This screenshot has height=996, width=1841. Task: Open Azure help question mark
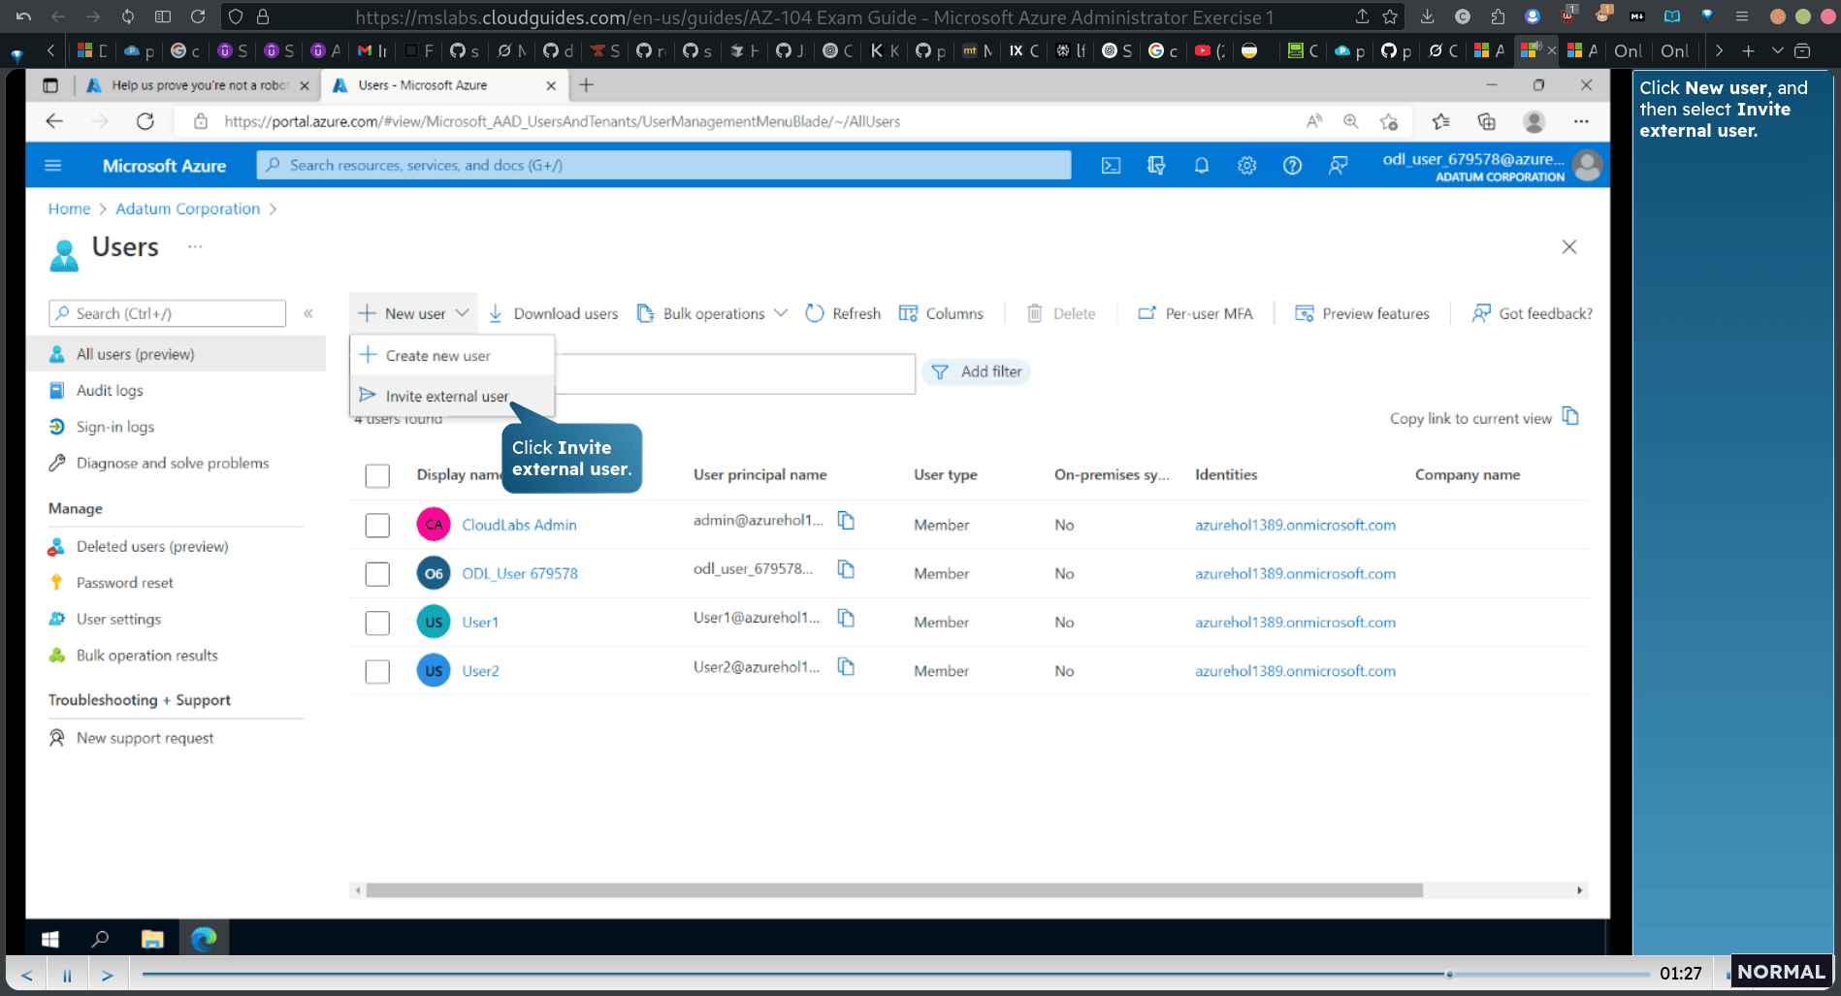coord(1292,166)
